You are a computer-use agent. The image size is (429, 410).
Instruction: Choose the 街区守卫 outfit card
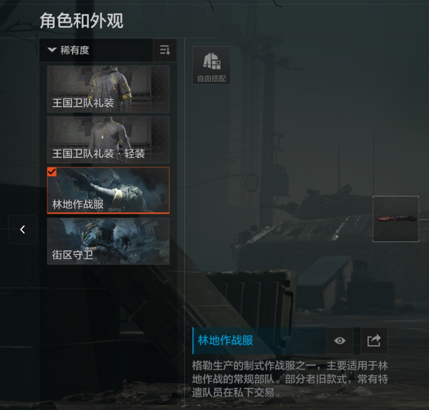pos(108,241)
